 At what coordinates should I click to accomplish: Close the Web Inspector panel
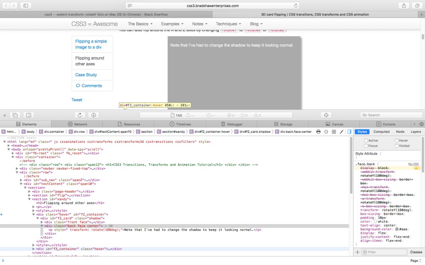point(5,115)
